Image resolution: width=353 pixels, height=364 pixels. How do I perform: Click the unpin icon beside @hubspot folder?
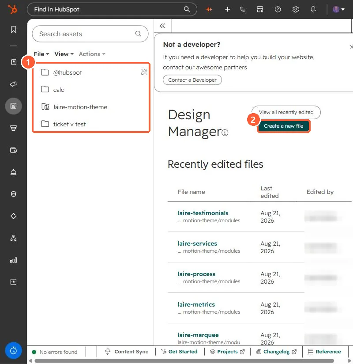[x=144, y=72]
